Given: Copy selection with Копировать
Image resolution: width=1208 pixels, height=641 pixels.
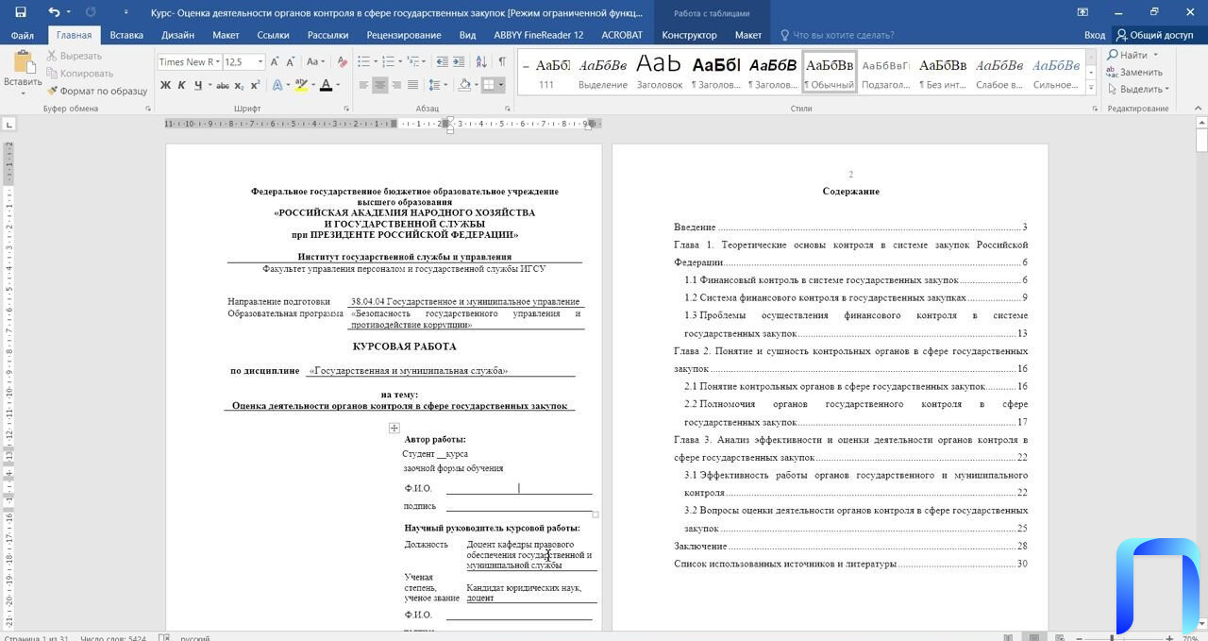Looking at the screenshot, I should tap(79, 74).
